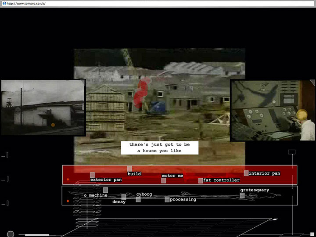The image size is (316, 237).
Task: Click the 'build' clip marker square
Action: 129,169
